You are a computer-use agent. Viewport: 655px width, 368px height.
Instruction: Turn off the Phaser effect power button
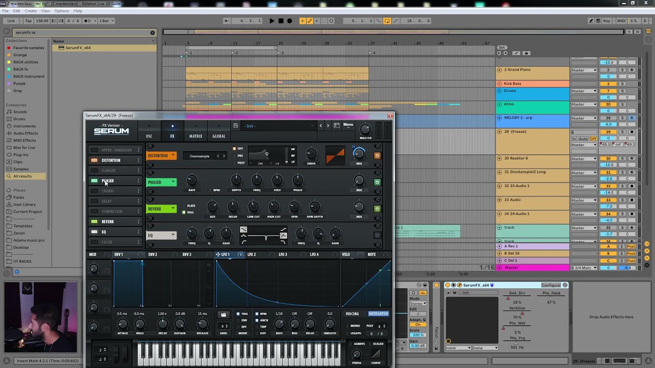point(377,182)
